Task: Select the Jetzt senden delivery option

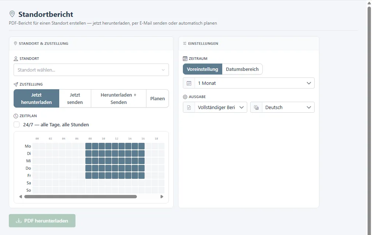Action: click(75, 98)
